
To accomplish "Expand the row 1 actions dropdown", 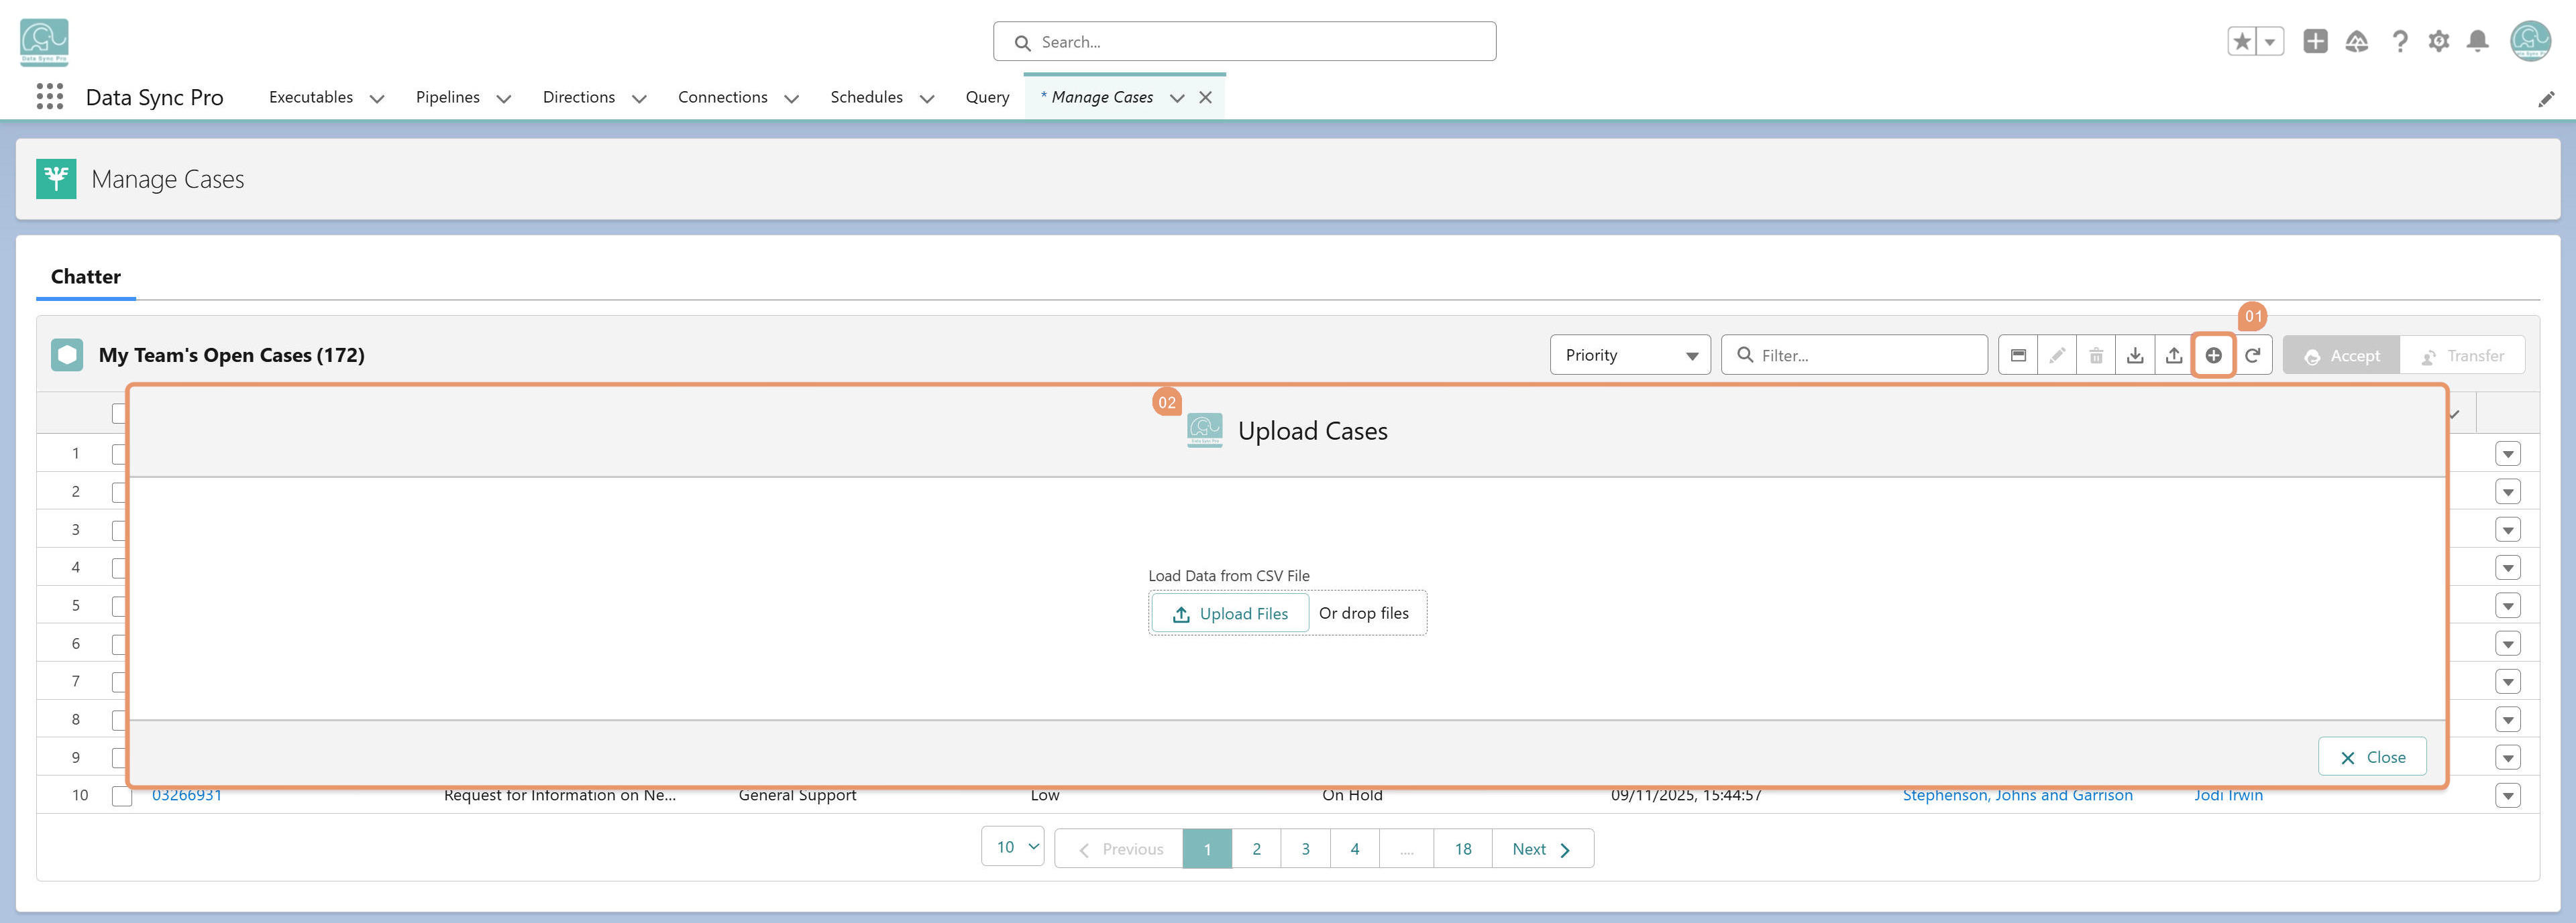I will [2507, 454].
